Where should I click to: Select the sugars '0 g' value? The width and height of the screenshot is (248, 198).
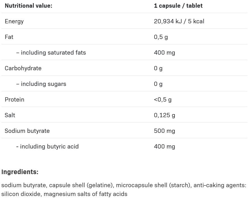[x=158, y=84]
